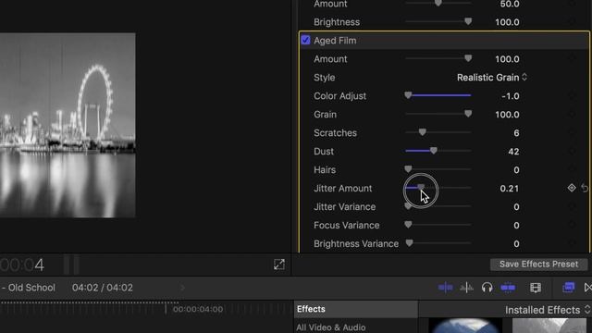This screenshot has height=333, width=592.
Task: Toggle audio skimming waveform icon
Action: (466, 288)
